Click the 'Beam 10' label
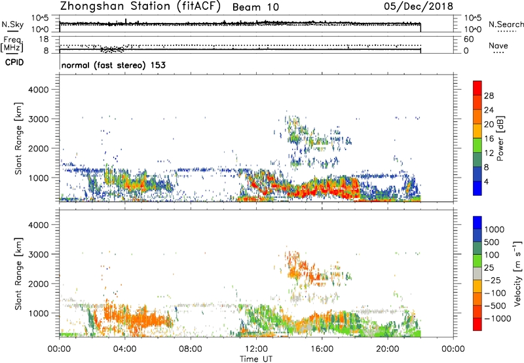 point(255,7)
